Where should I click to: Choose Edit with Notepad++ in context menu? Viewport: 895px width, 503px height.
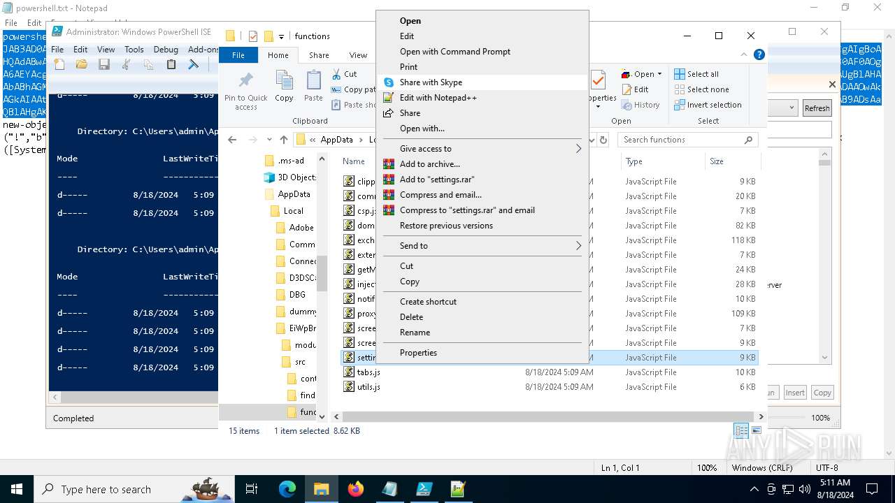click(482, 98)
